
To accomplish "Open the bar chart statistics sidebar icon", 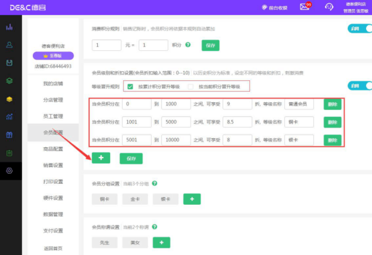I will [9, 27].
